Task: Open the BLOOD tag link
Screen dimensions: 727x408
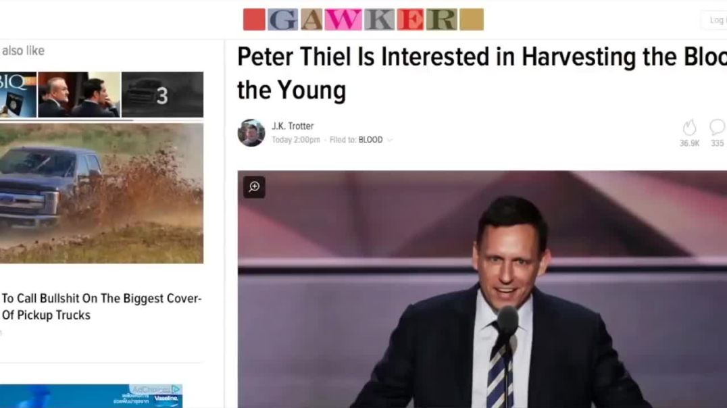Action: coord(370,140)
